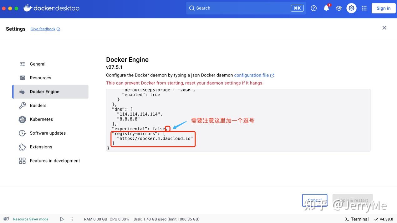Open the Terminal from the status bar
Viewport: 397px width, 223px height.
pyautogui.click(x=356, y=219)
